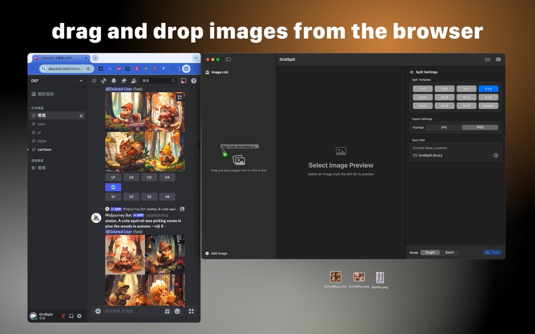Viewport: 535px width, 334px height.
Task: Open the SongShu.png thumbnail on the desktop
Action: pos(359,277)
